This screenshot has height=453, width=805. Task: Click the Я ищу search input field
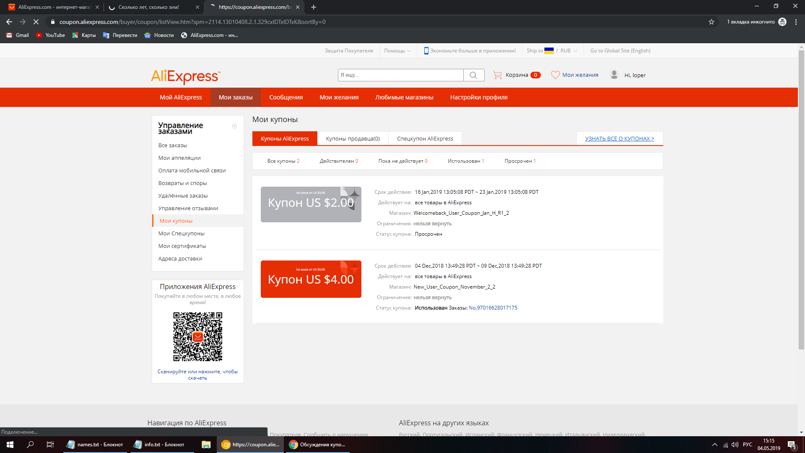[401, 75]
